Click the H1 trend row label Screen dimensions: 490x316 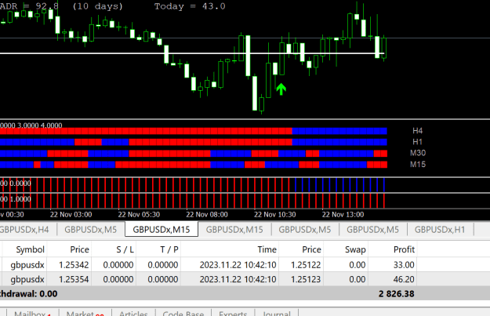click(418, 142)
